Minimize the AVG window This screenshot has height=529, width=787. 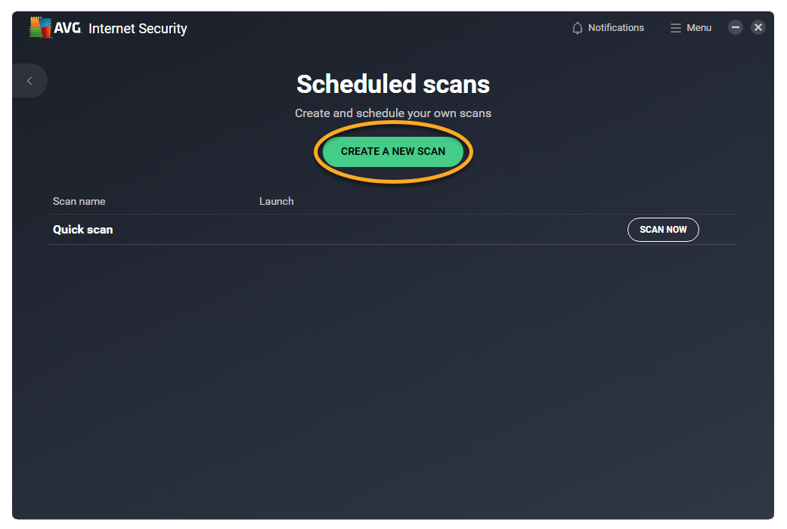pyautogui.click(x=736, y=27)
